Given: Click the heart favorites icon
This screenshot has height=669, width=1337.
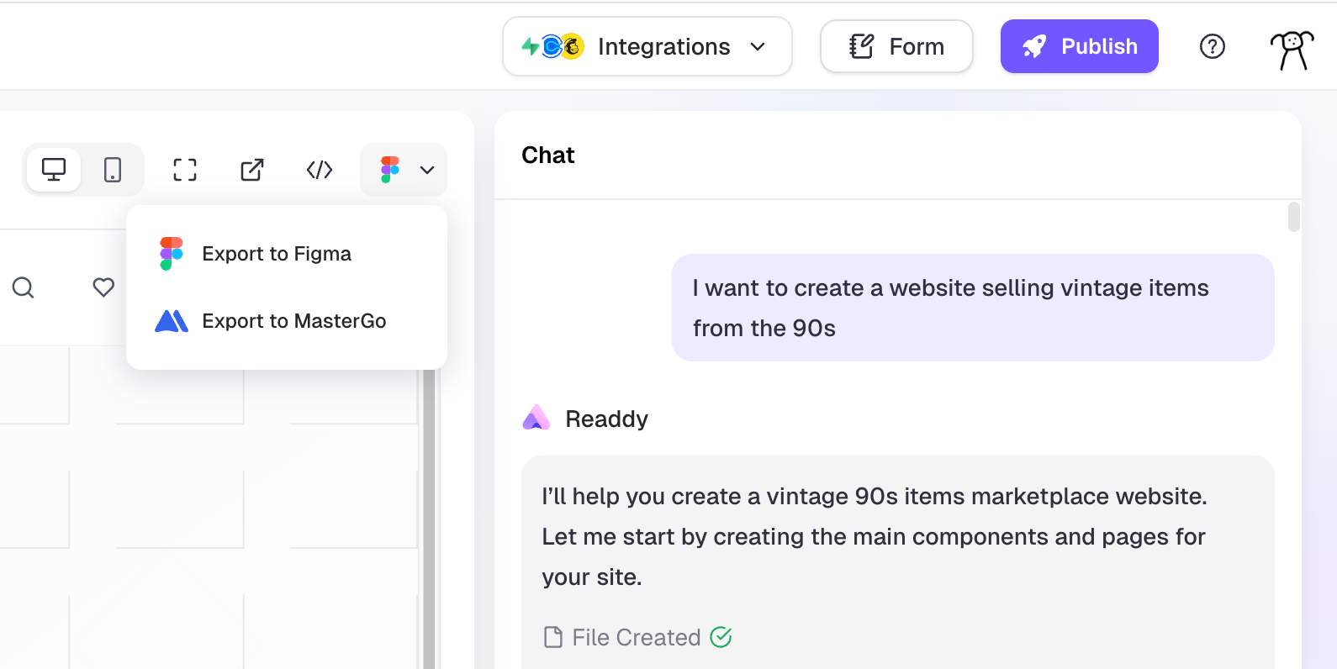Looking at the screenshot, I should 103,287.
